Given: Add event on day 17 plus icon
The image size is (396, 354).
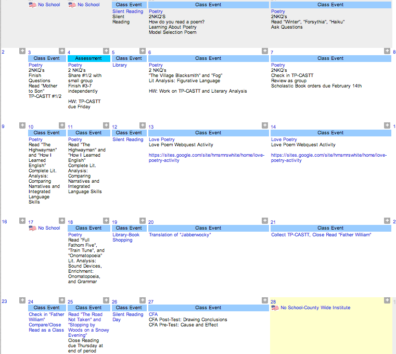Looking at the screenshot, I should (x=62, y=221).
